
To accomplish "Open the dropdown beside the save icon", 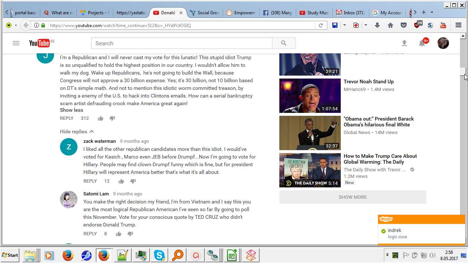I will pyautogui.click(x=344, y=25).
